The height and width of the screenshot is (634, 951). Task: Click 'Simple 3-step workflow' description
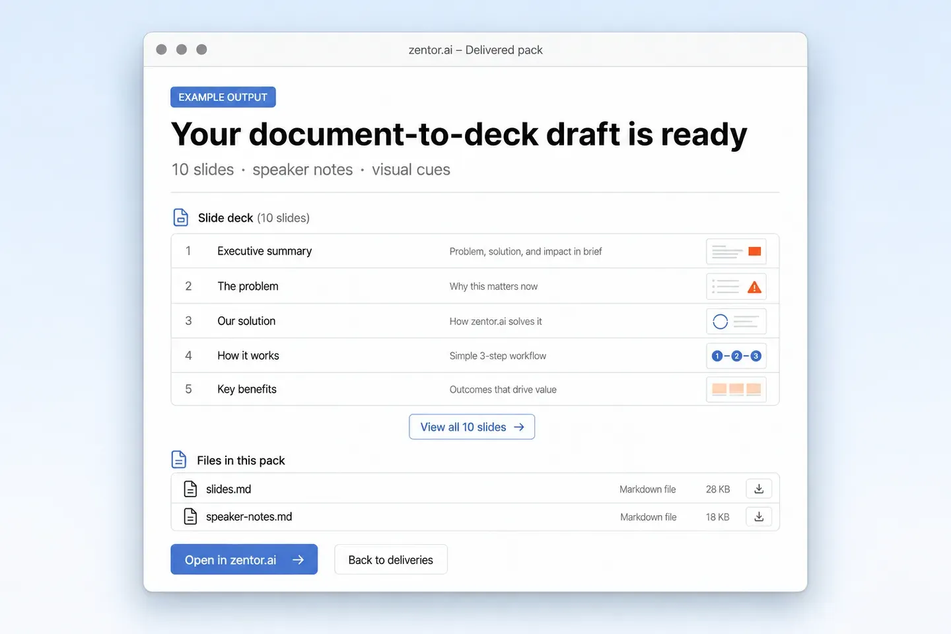498,356
